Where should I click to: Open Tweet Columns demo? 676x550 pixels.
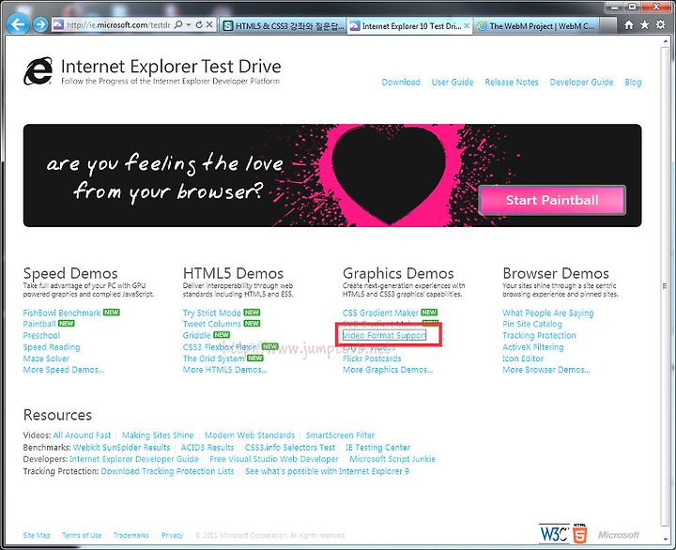click(x=211, y=324)
